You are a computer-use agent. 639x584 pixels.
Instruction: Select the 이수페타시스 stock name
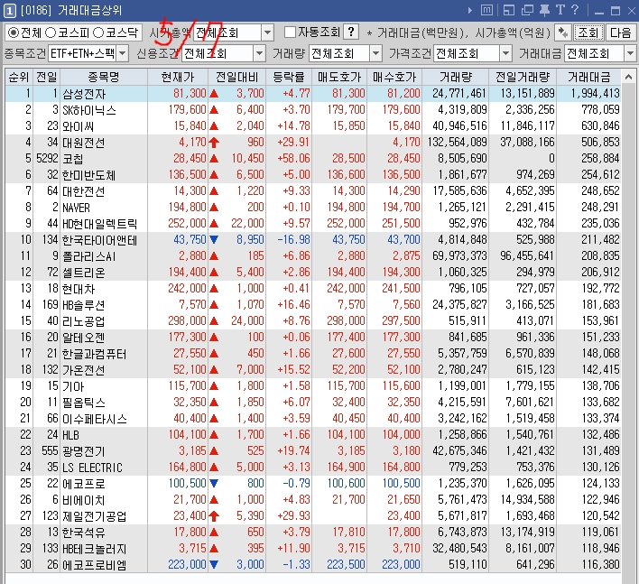pos(94,419)
